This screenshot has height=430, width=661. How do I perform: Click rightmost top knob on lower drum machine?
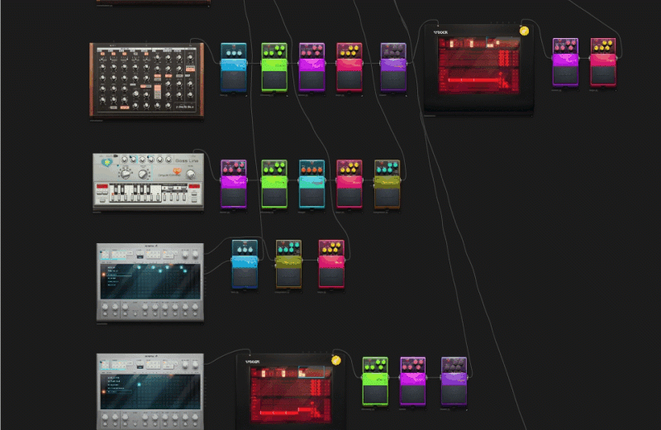pos(195,364)
